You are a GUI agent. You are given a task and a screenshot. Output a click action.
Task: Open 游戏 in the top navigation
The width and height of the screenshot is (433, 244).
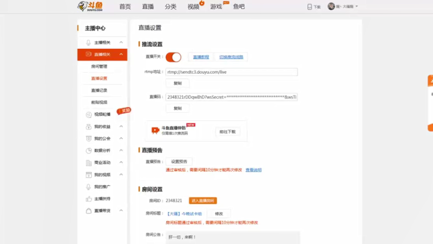[216, 7]
